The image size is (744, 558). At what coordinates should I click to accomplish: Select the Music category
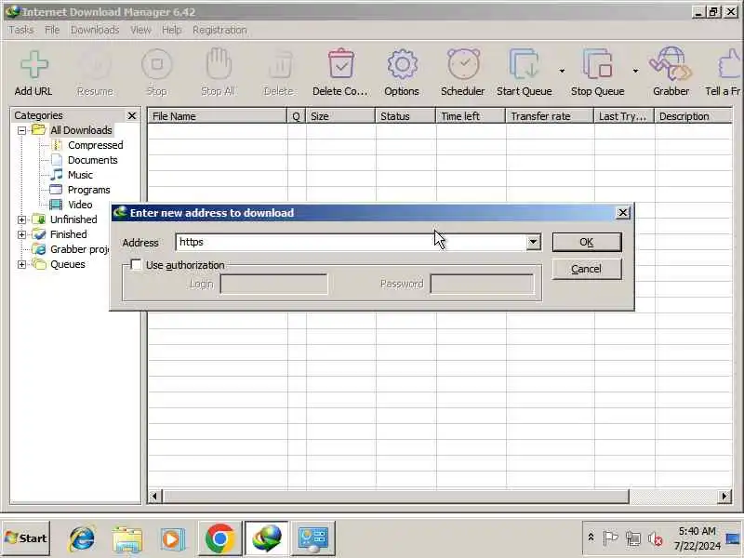click(x=80, y=175)
